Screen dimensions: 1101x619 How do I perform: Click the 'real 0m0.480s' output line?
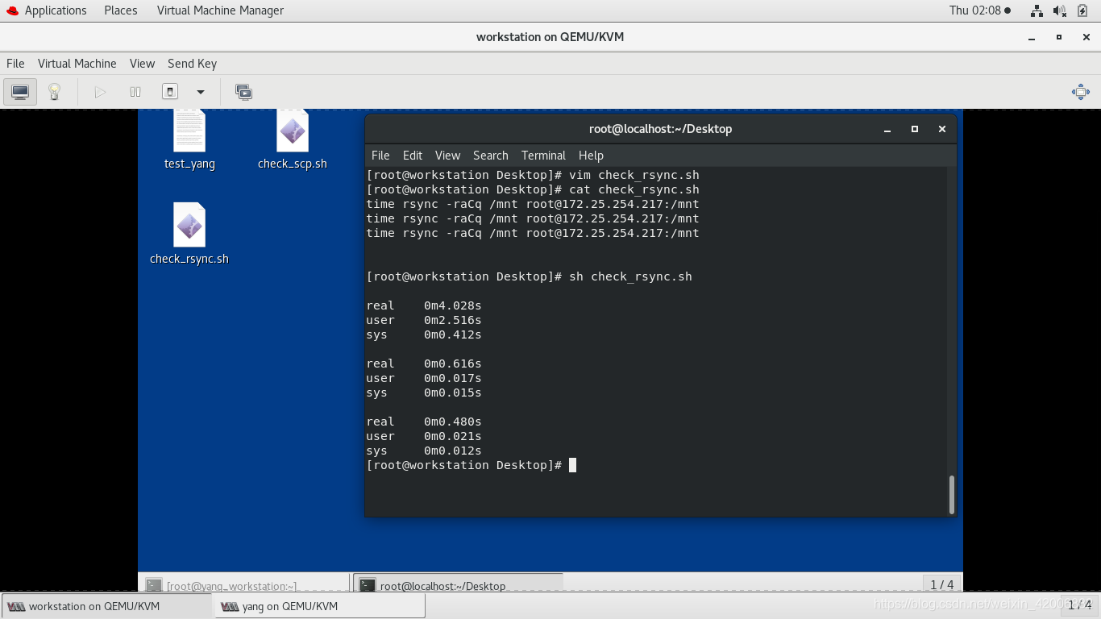point(424,422)
